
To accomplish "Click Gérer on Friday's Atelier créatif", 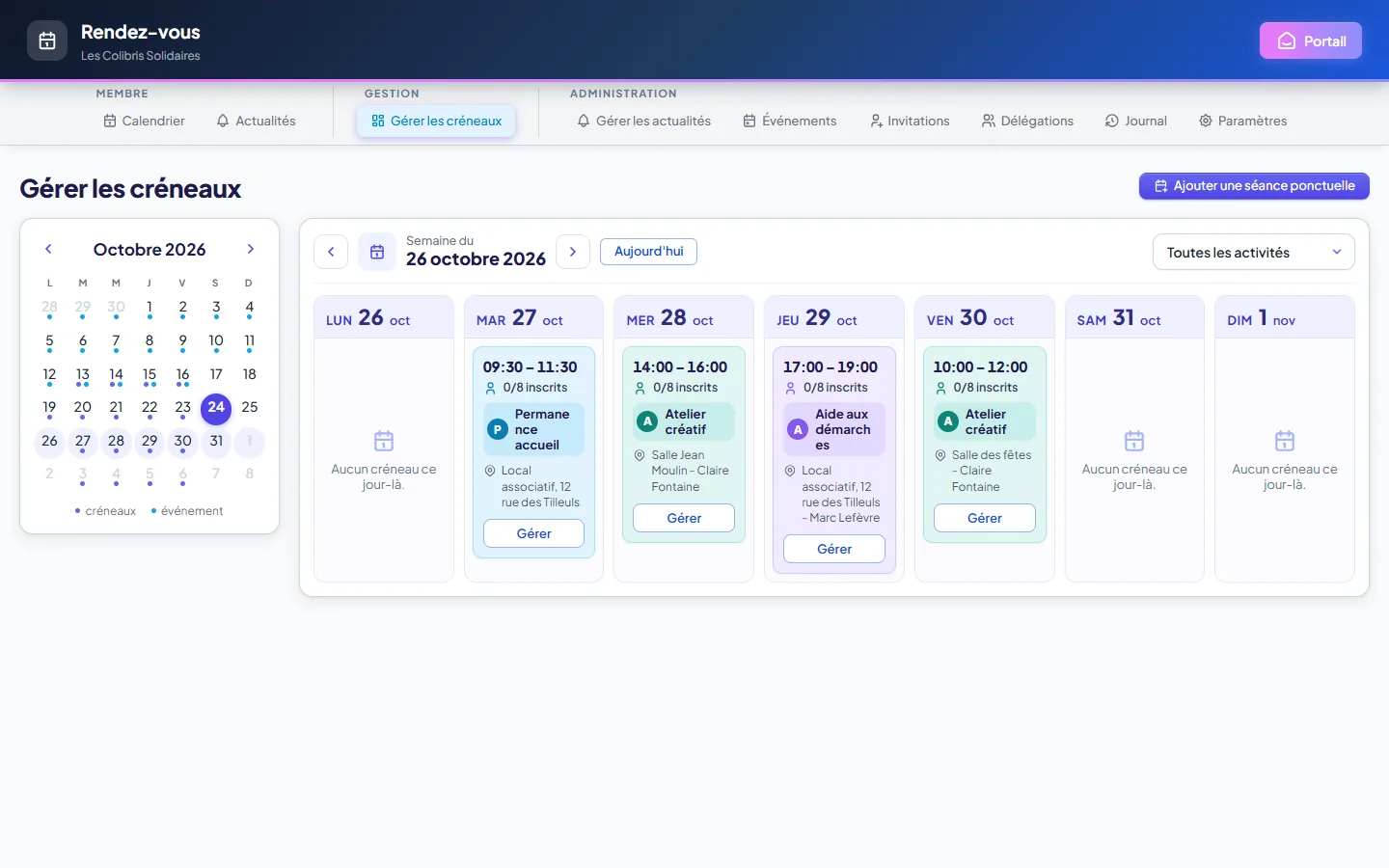I will pos(985,518).
